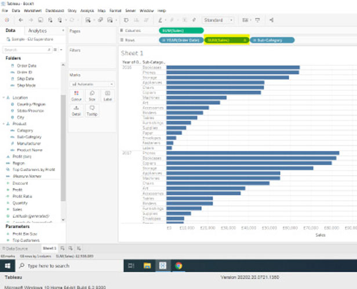Click the Redo forward arrow in toolbar

[x=31, y=20]
